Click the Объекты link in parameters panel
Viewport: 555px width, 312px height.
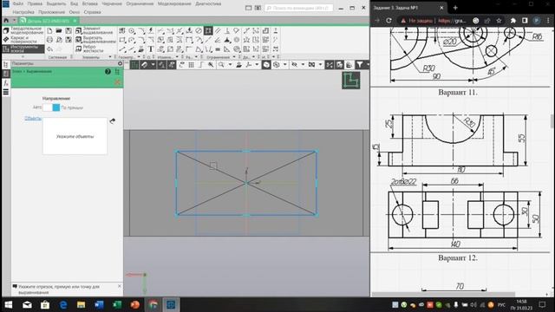[33, 119]
